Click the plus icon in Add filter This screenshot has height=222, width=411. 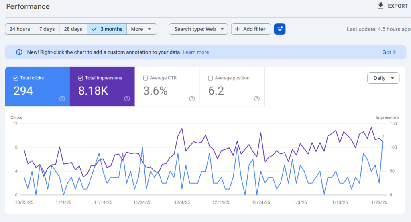tap(237, 29)
